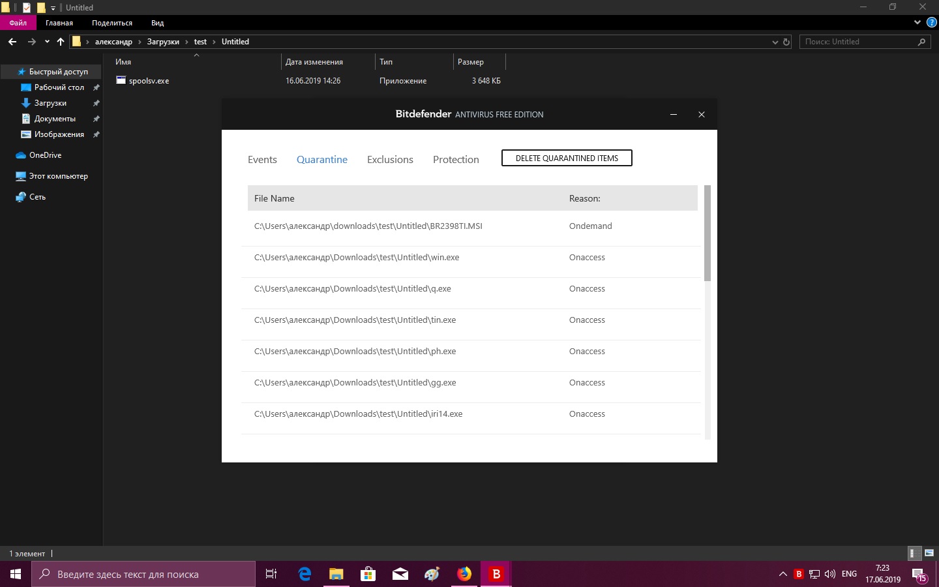Open the Events tab in Bitdefender

pos(262,160)
